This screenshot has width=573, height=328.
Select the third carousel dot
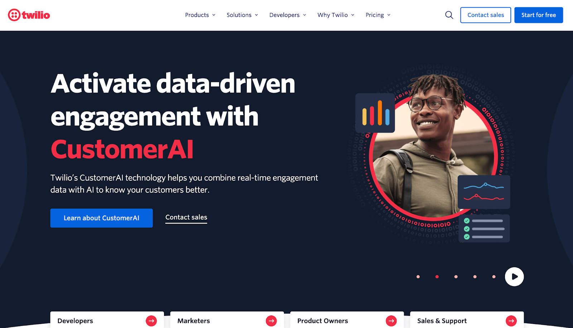456,277
